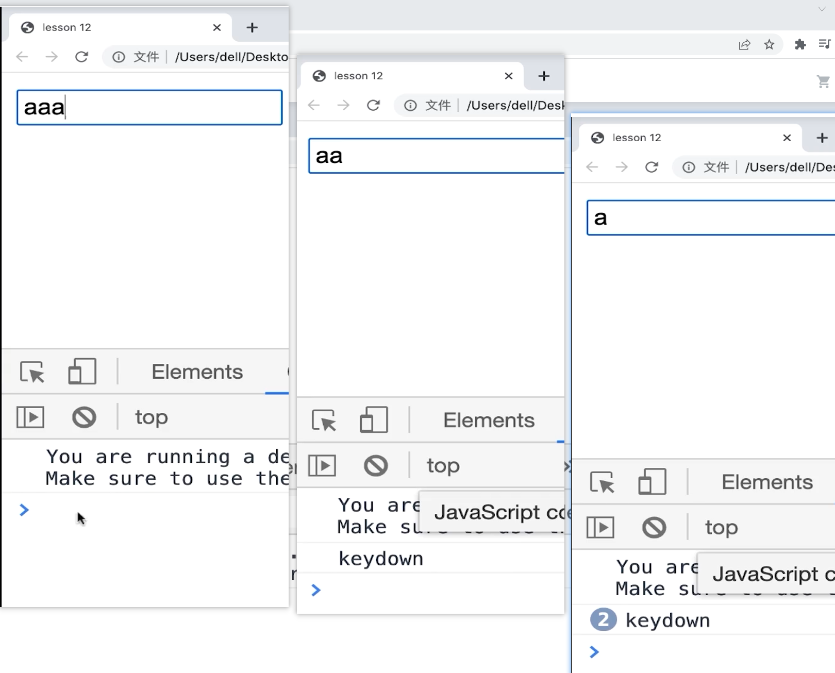This screenshot has width=835, height=673.
Task: Select the inspect element tool in middle window
Action: 324,420
